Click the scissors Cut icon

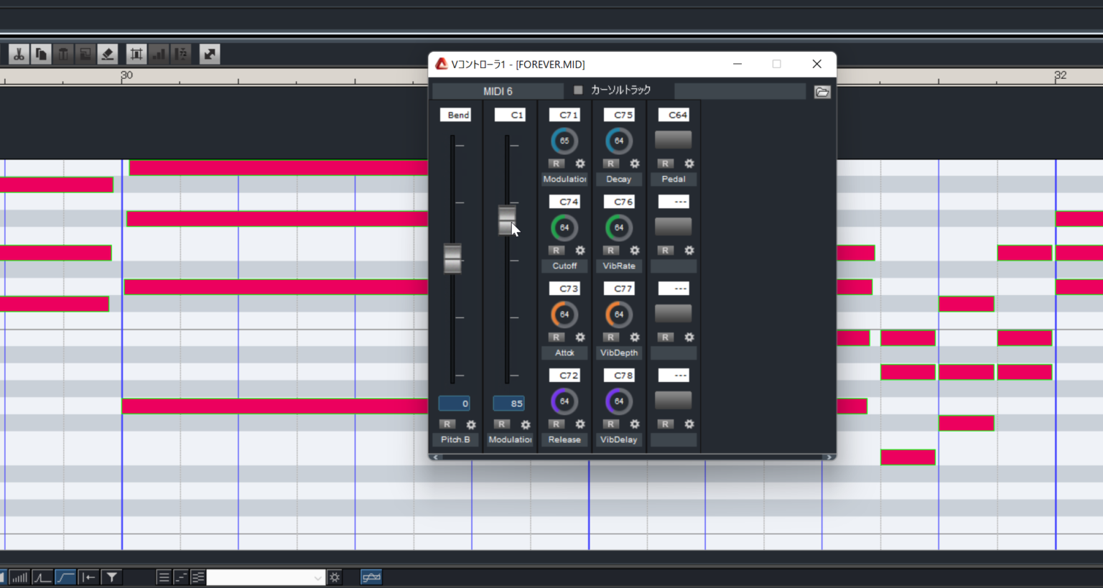tap(19, 53)
